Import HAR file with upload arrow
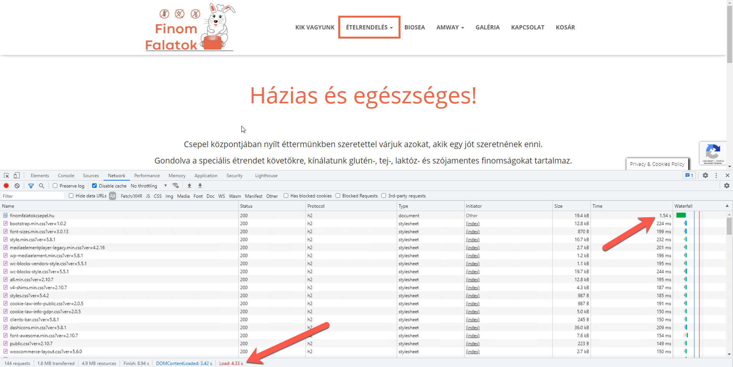 click(189, 186)
